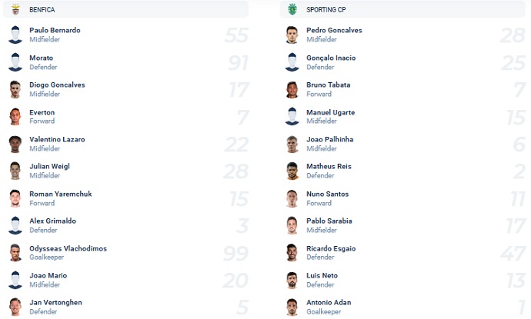The image size is (531, 319).
Task: Click Bruno Tabata's player photo
Action: [x=292, y=90]
